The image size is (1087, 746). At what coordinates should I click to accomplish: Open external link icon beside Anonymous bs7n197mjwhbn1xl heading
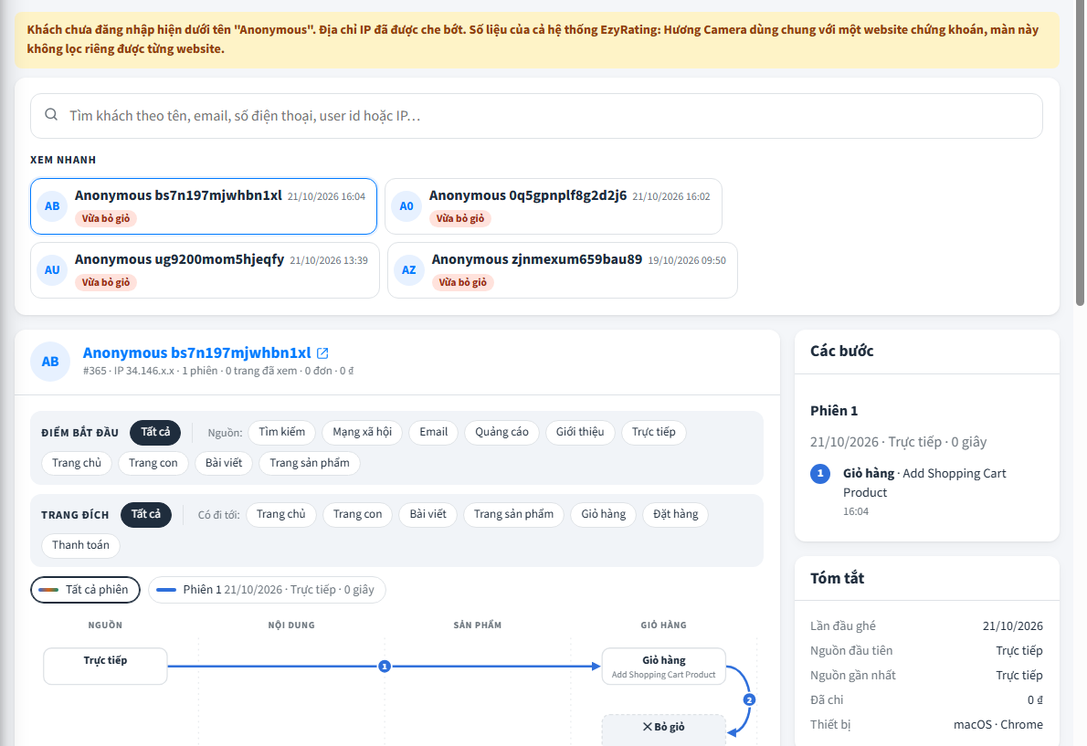coord(322,353)
